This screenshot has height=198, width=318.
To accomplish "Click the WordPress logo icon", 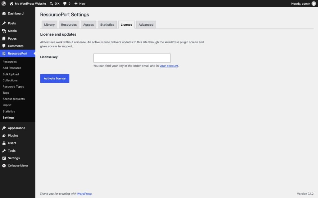I will click(x=4, y=3).
